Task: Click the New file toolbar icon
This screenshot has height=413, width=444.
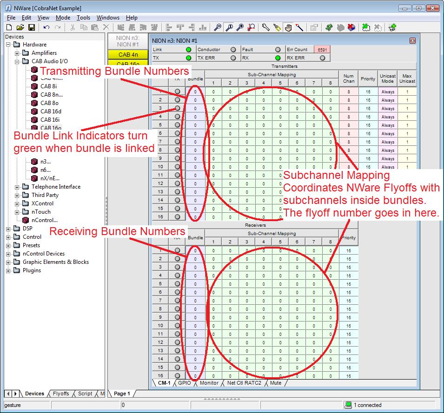Action: coord(9,28)
